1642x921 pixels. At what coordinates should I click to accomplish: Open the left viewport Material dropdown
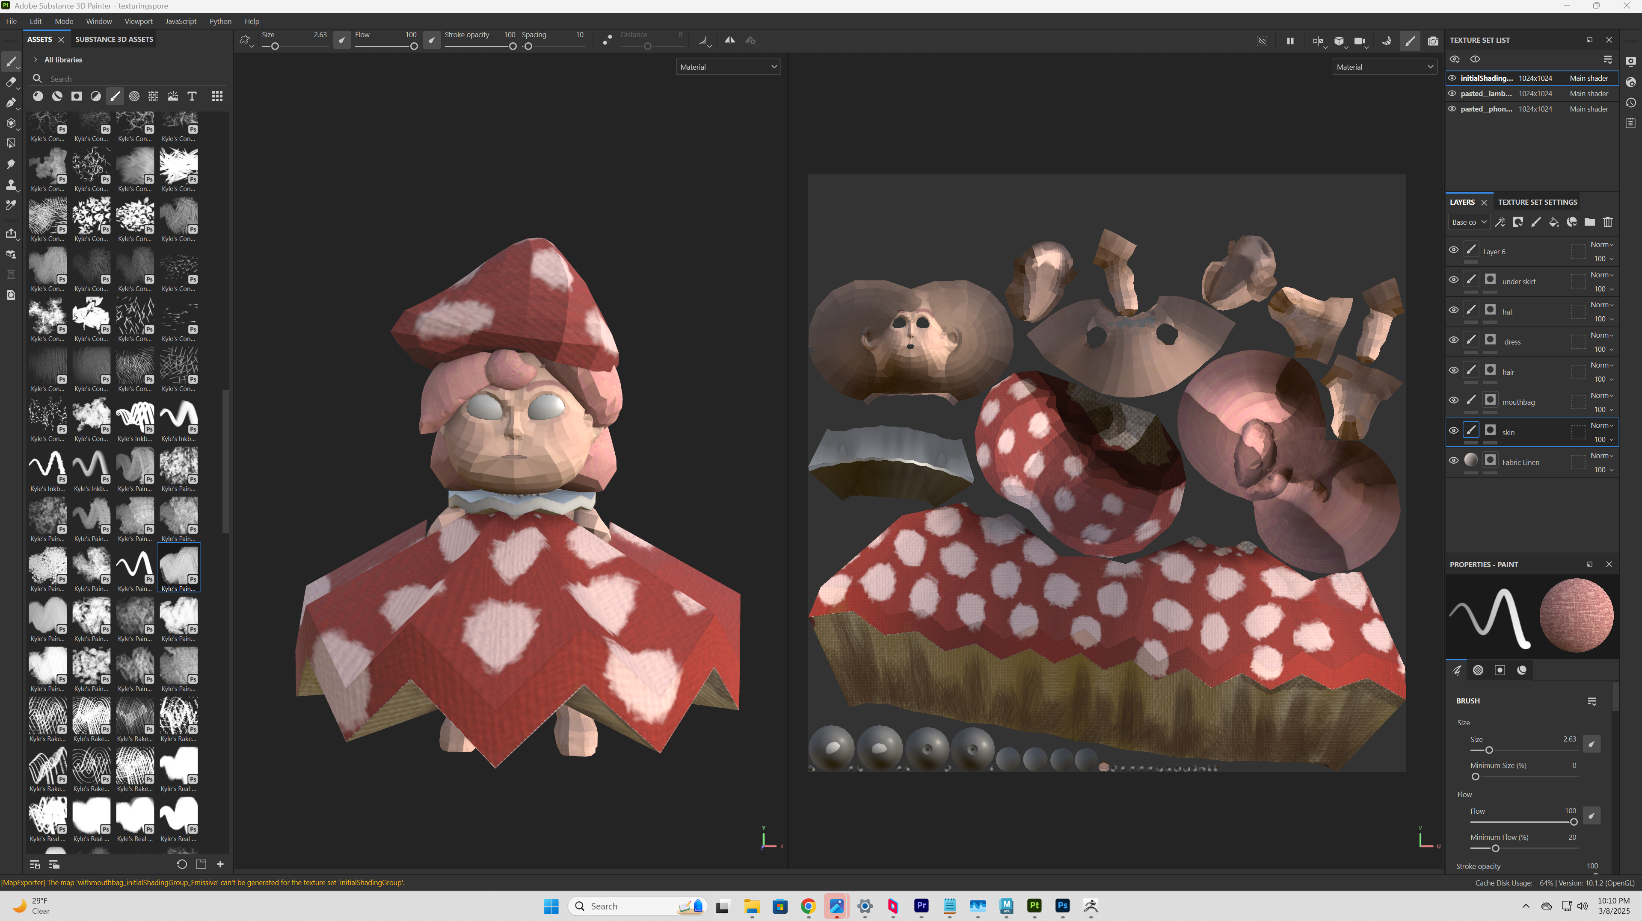[728, 67]
